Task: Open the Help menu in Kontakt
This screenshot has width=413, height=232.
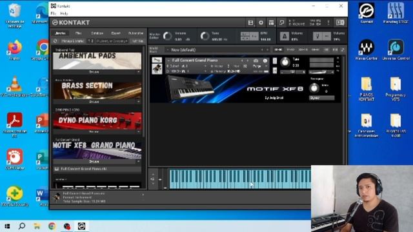Action: (64, 14)
